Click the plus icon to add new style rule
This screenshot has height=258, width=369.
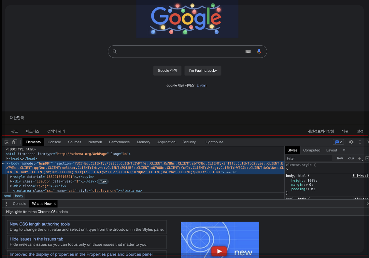[x=360, y=158]
